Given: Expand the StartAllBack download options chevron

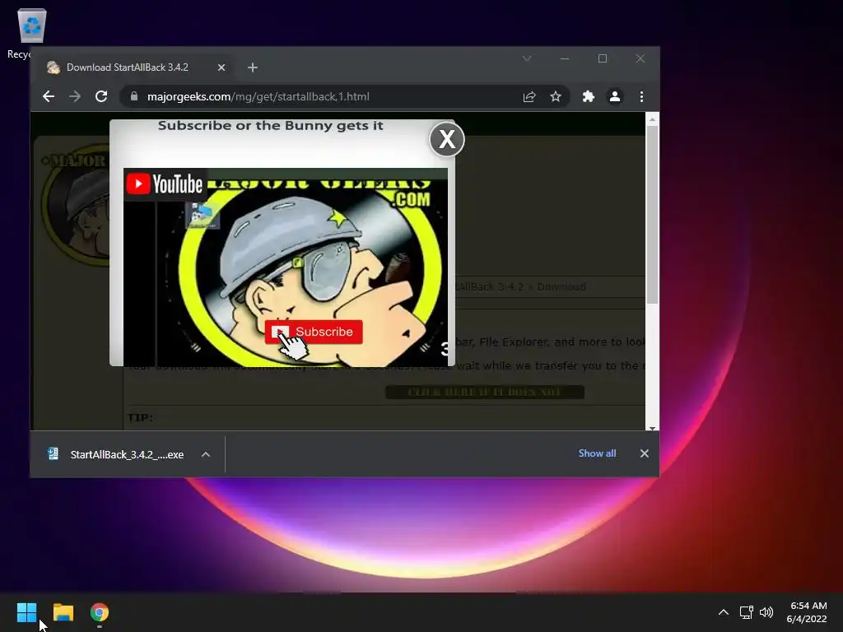Looking at the screenshot, I should point(205,454).
